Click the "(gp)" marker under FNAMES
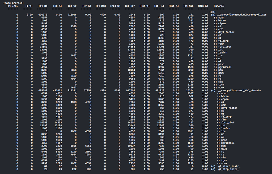Screen dimensions: 272x174 click(x=212, y=12)
